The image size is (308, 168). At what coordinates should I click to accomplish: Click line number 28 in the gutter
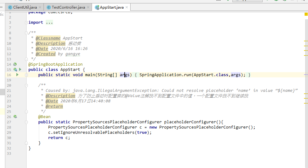[9, 127]
